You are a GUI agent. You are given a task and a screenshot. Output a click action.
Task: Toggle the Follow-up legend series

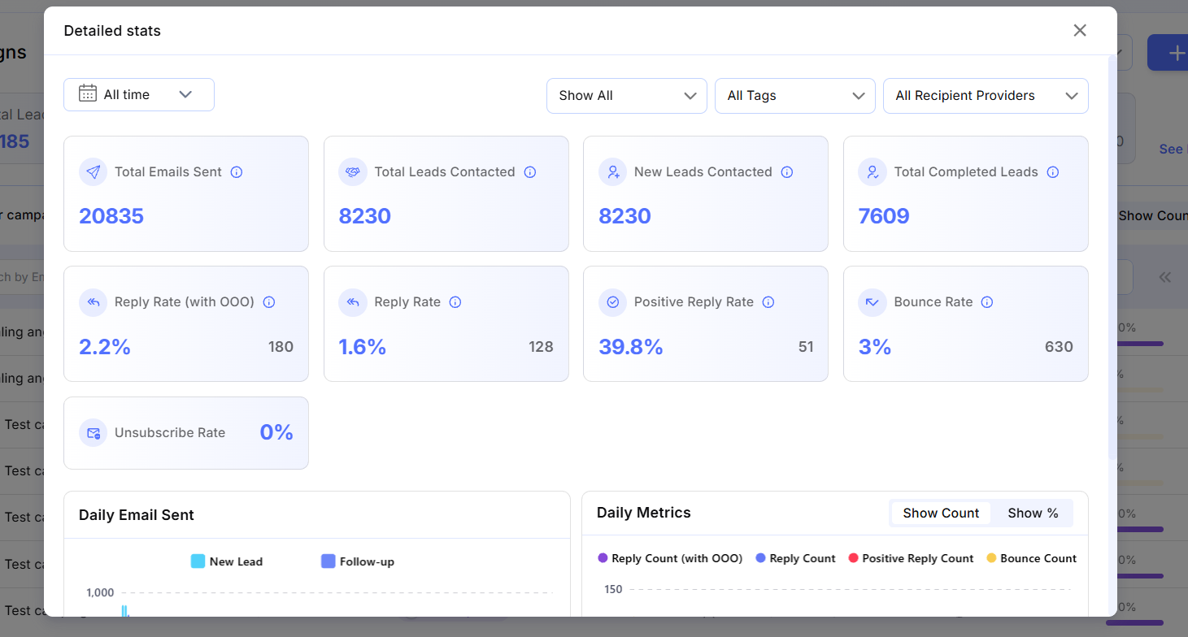[358, 561]
